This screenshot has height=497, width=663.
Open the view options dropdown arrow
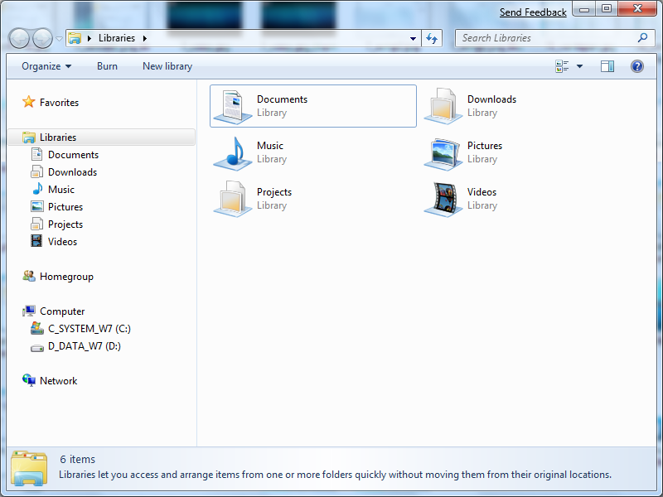point(579,66)
